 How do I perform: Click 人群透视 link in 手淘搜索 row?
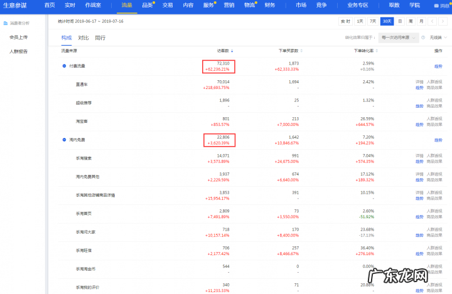[x=434, y=155]
